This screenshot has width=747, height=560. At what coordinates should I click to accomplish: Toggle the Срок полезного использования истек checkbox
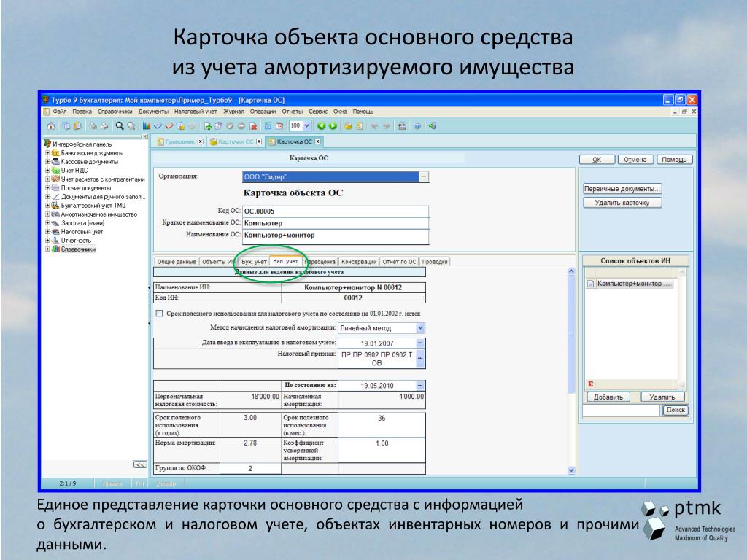160,314
